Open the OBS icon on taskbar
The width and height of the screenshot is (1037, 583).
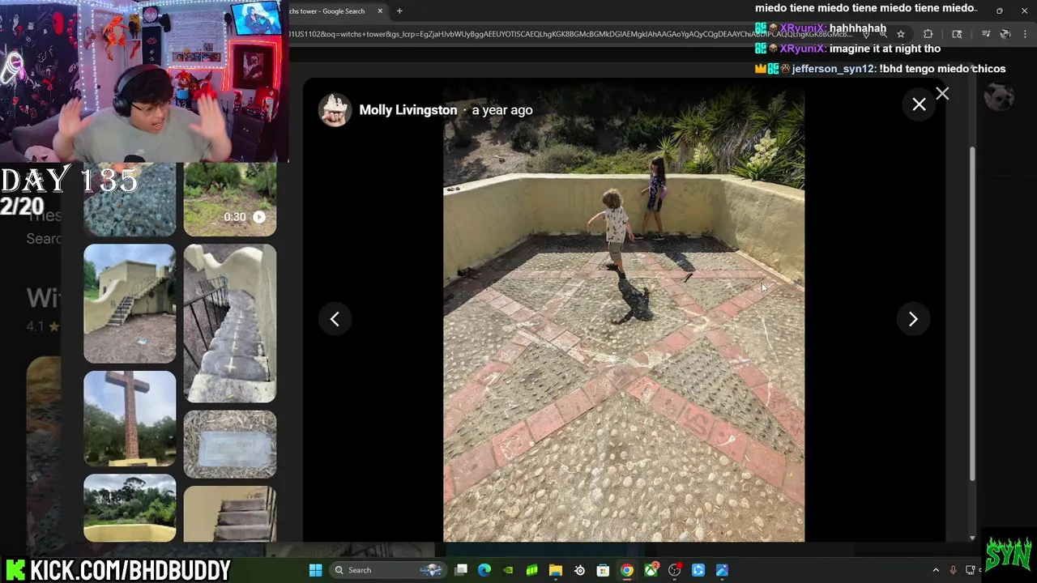(674, 570)
